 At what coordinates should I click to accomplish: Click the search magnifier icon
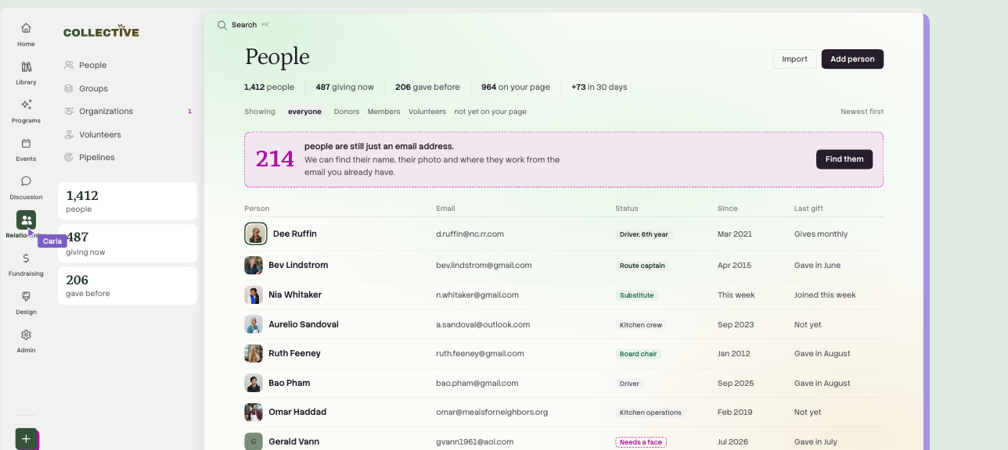(x=222, y=25)
